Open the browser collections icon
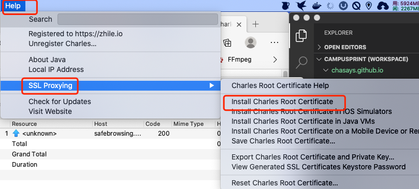 point(227,42)
